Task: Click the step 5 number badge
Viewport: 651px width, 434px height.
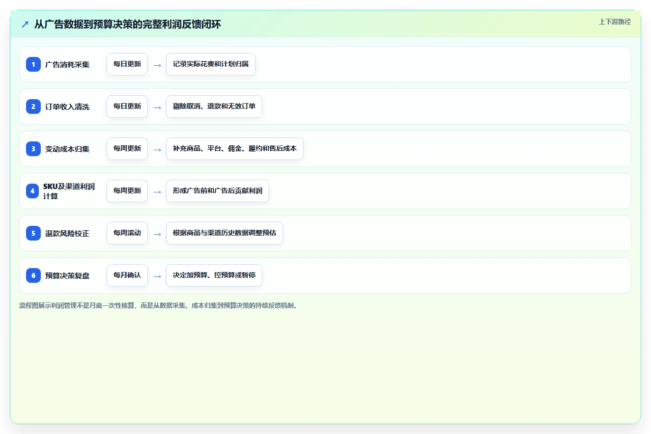Action: click(33, 233)
